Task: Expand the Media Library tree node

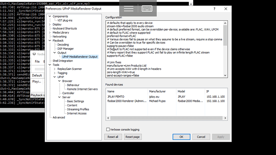Action: pos(50,32)
